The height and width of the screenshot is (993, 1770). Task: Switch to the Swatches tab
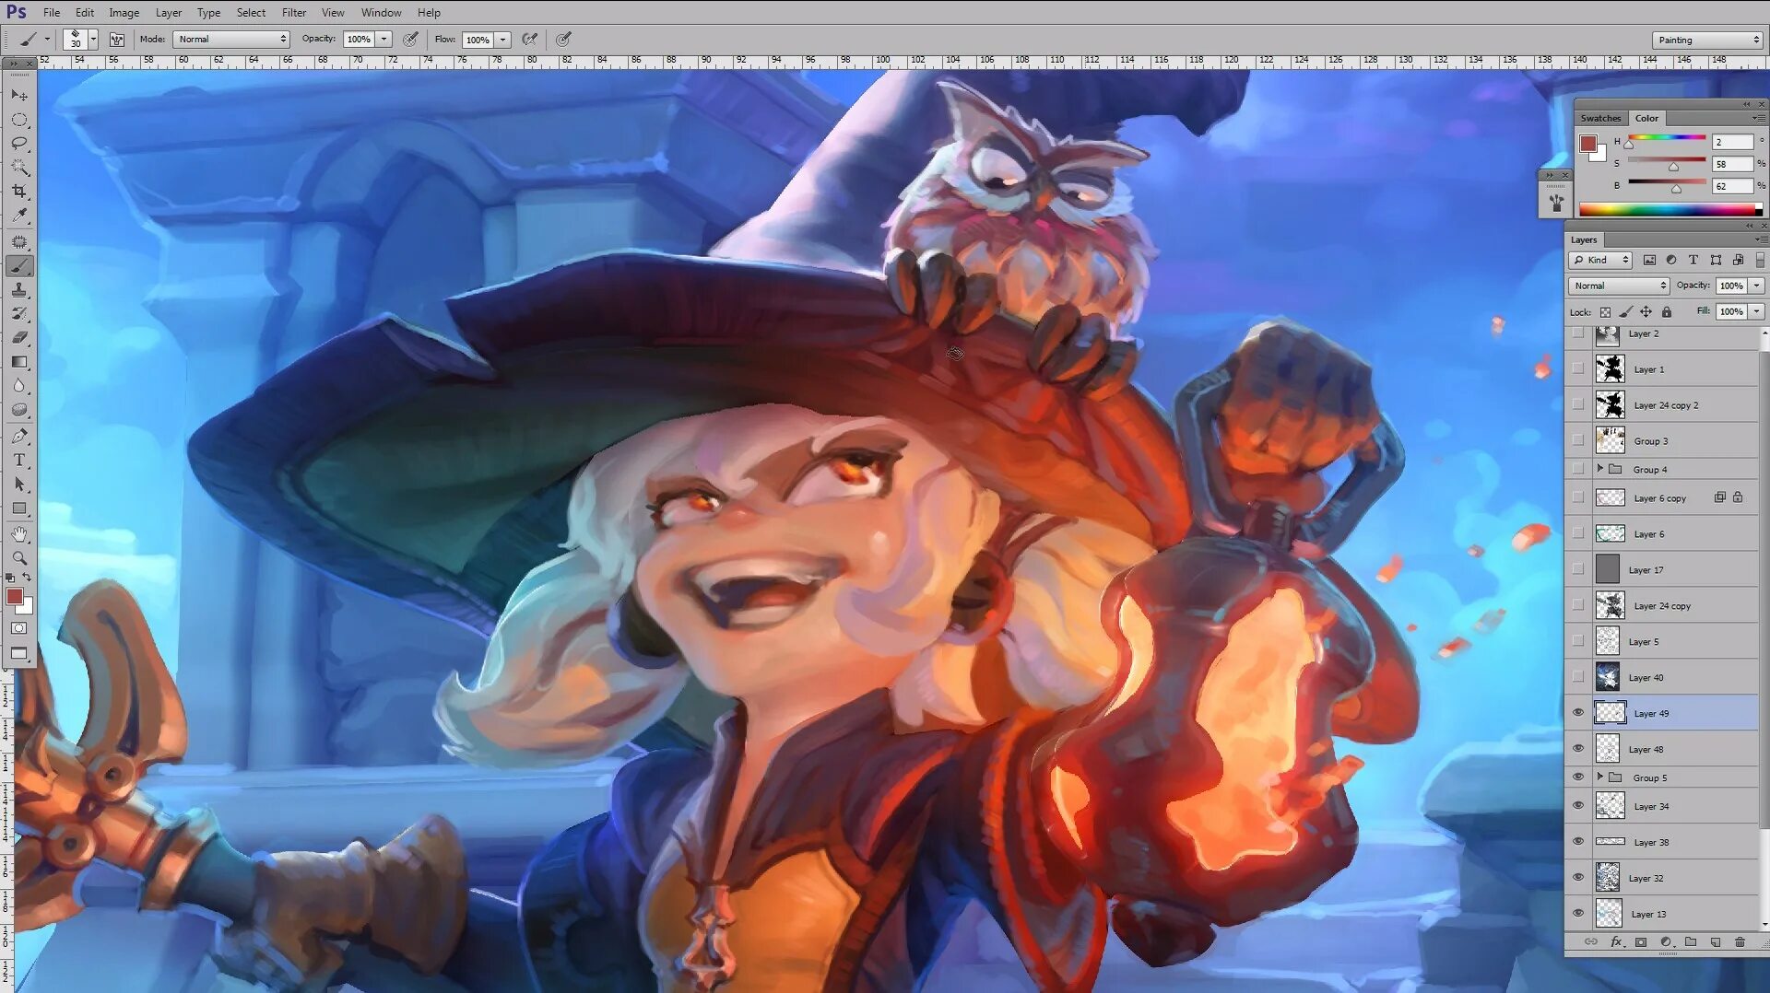point(1600,118)
